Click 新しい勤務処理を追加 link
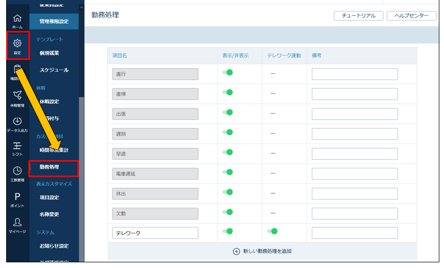 (x=267, y=251)
